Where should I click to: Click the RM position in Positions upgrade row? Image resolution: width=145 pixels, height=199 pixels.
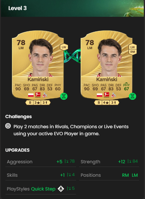[125, 175]
